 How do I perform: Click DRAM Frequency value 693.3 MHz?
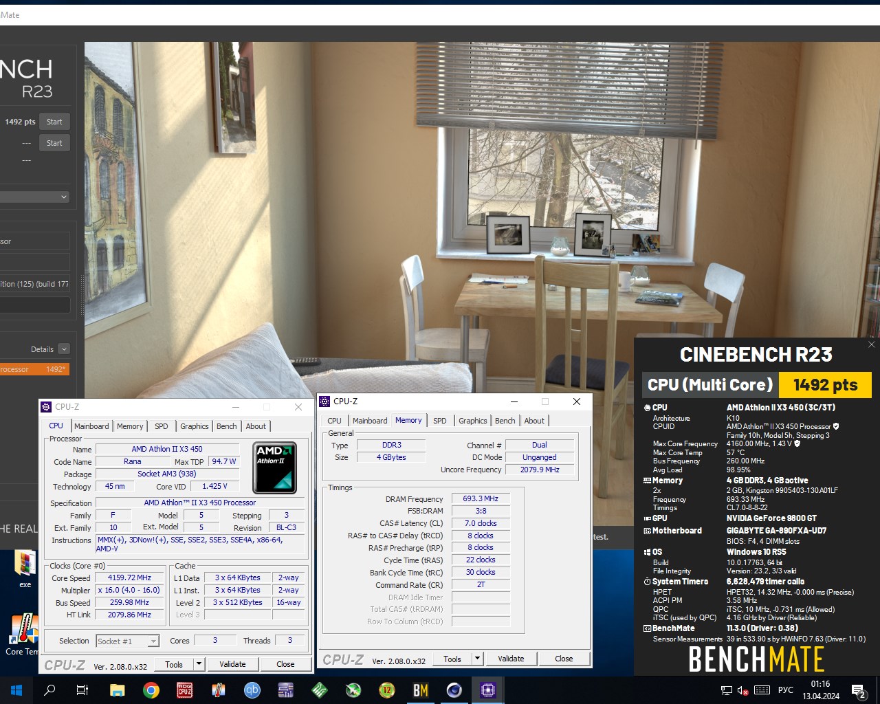(x=481, y=498)
